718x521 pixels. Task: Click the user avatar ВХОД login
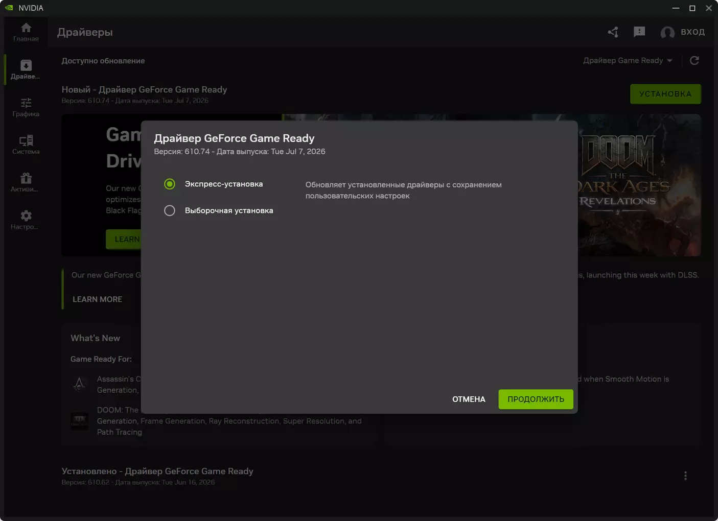point(683,32)
